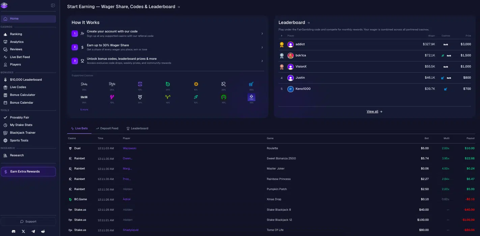
Task: Select the blue W casino logo
Action: click(251, 84)
